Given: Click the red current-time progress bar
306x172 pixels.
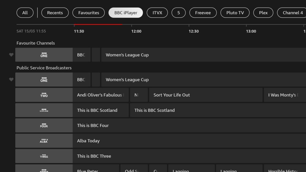Looking at the screenshot, I should [x=98, y=24].
